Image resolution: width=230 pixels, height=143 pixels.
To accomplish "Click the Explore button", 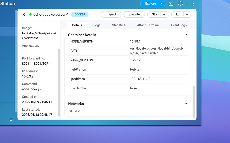I will (150, 4).
